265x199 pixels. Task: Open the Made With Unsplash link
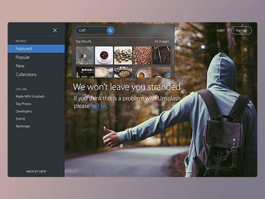pyautogui.click(x=30, y=97)
